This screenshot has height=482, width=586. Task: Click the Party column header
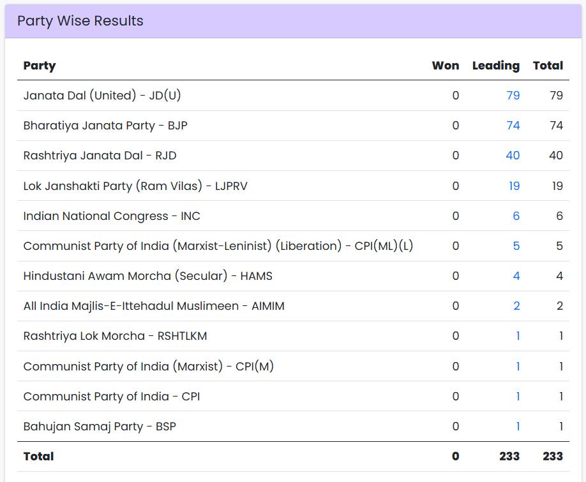[40, 66]
